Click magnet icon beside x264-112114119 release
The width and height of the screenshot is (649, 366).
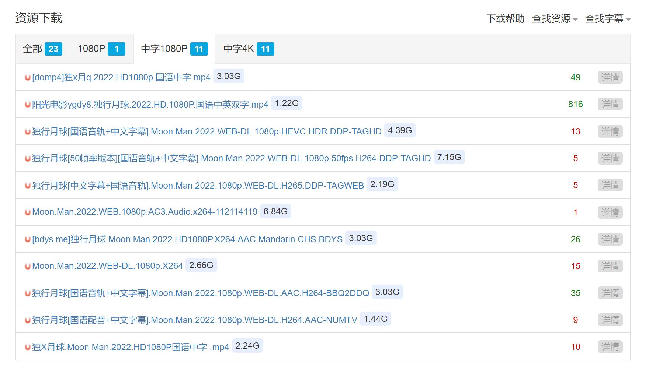[x=27, y=212]
